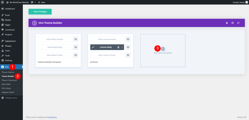The height and width of the screenshot is (120, 249).
Task: Collapse the admin sidebar menu
Action: pos(9,98)
